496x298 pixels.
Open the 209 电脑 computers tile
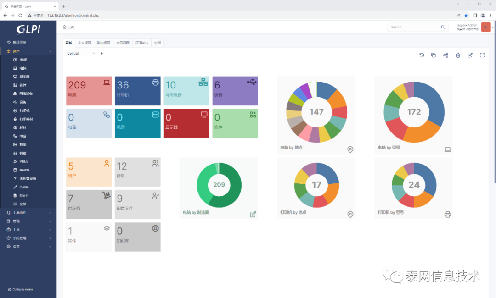[89, 91]
